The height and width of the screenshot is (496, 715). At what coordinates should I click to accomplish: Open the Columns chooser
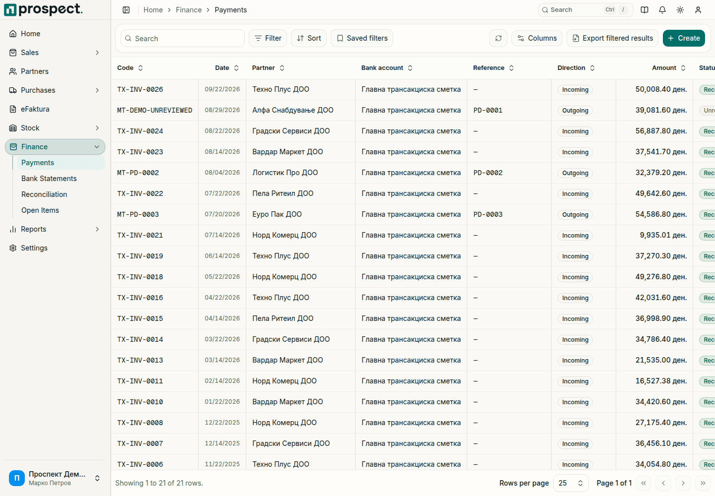(537, 38)
